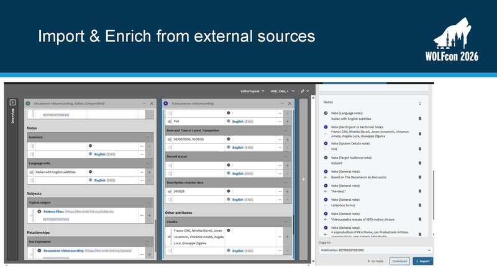Add value after the 26/08/2026 date row

pos(288,139)
